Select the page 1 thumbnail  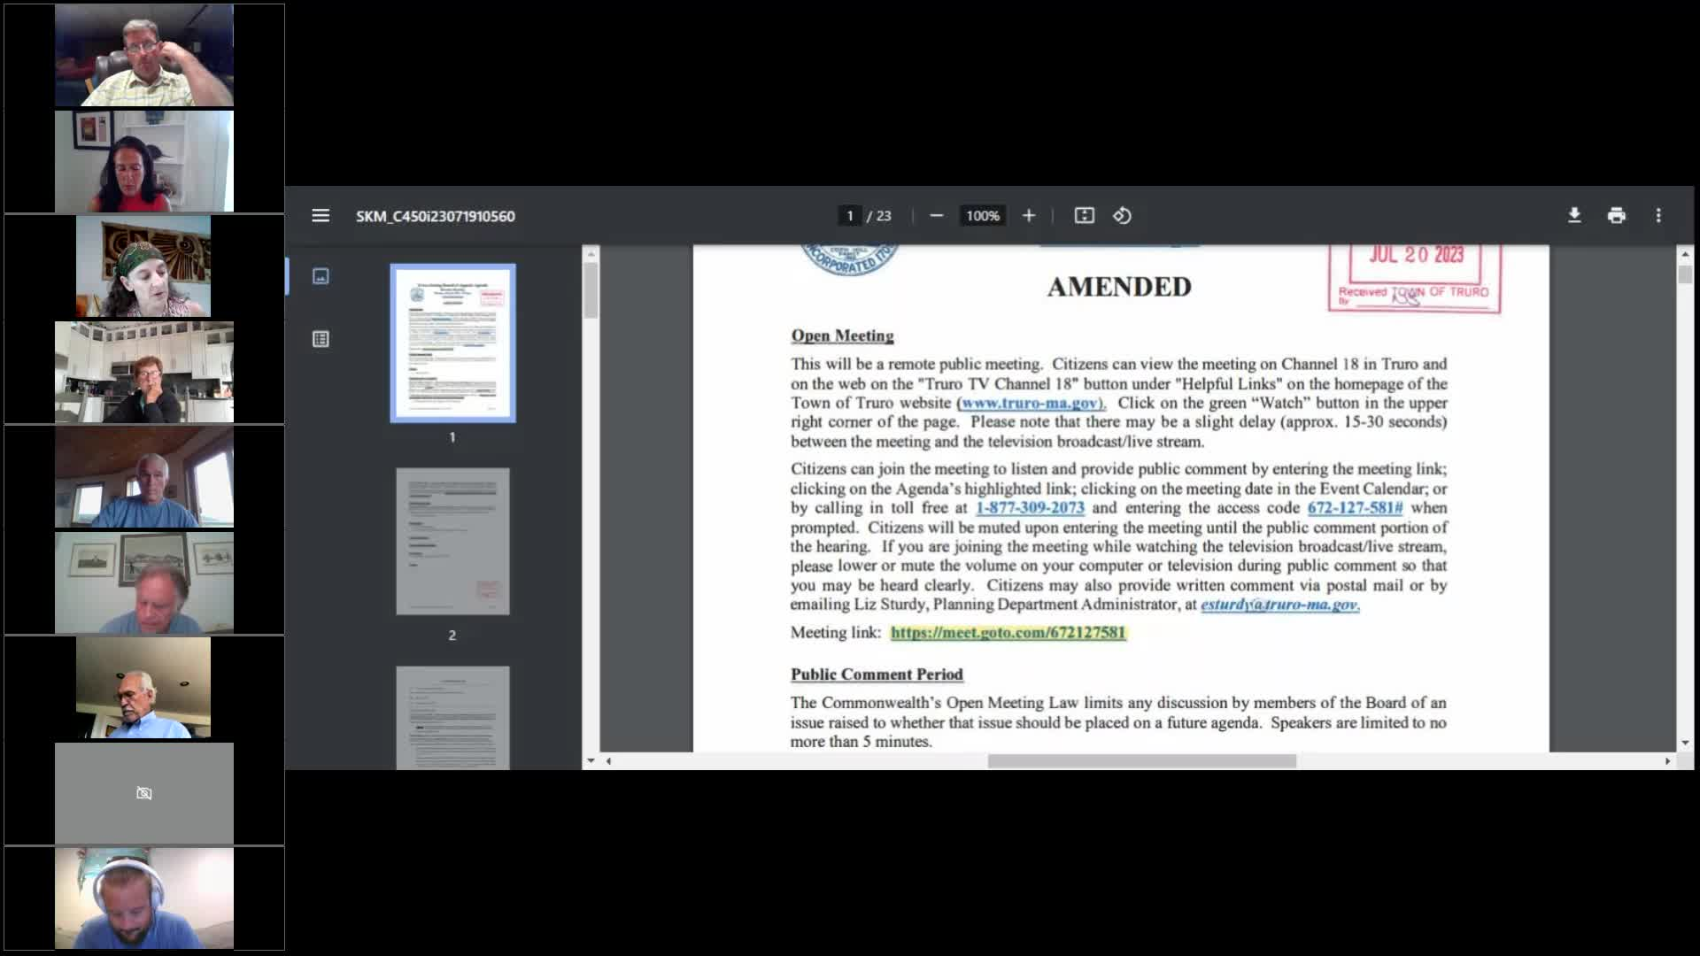[452, 343]
